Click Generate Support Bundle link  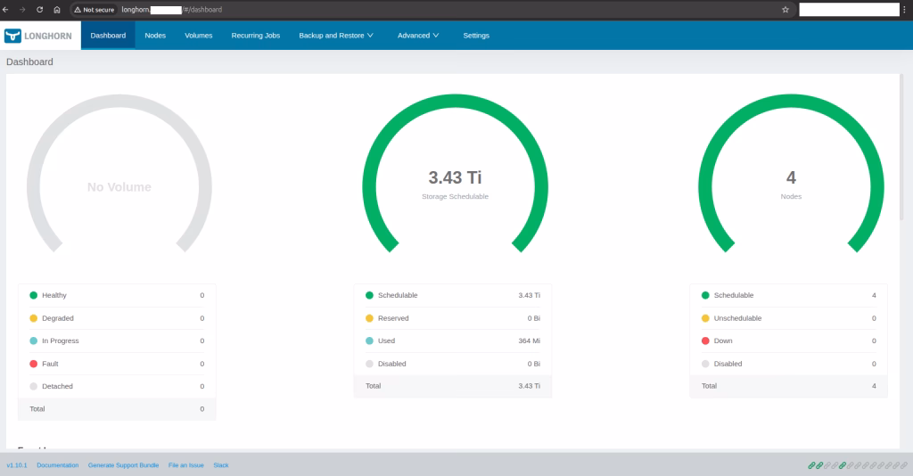click(123, 465)
